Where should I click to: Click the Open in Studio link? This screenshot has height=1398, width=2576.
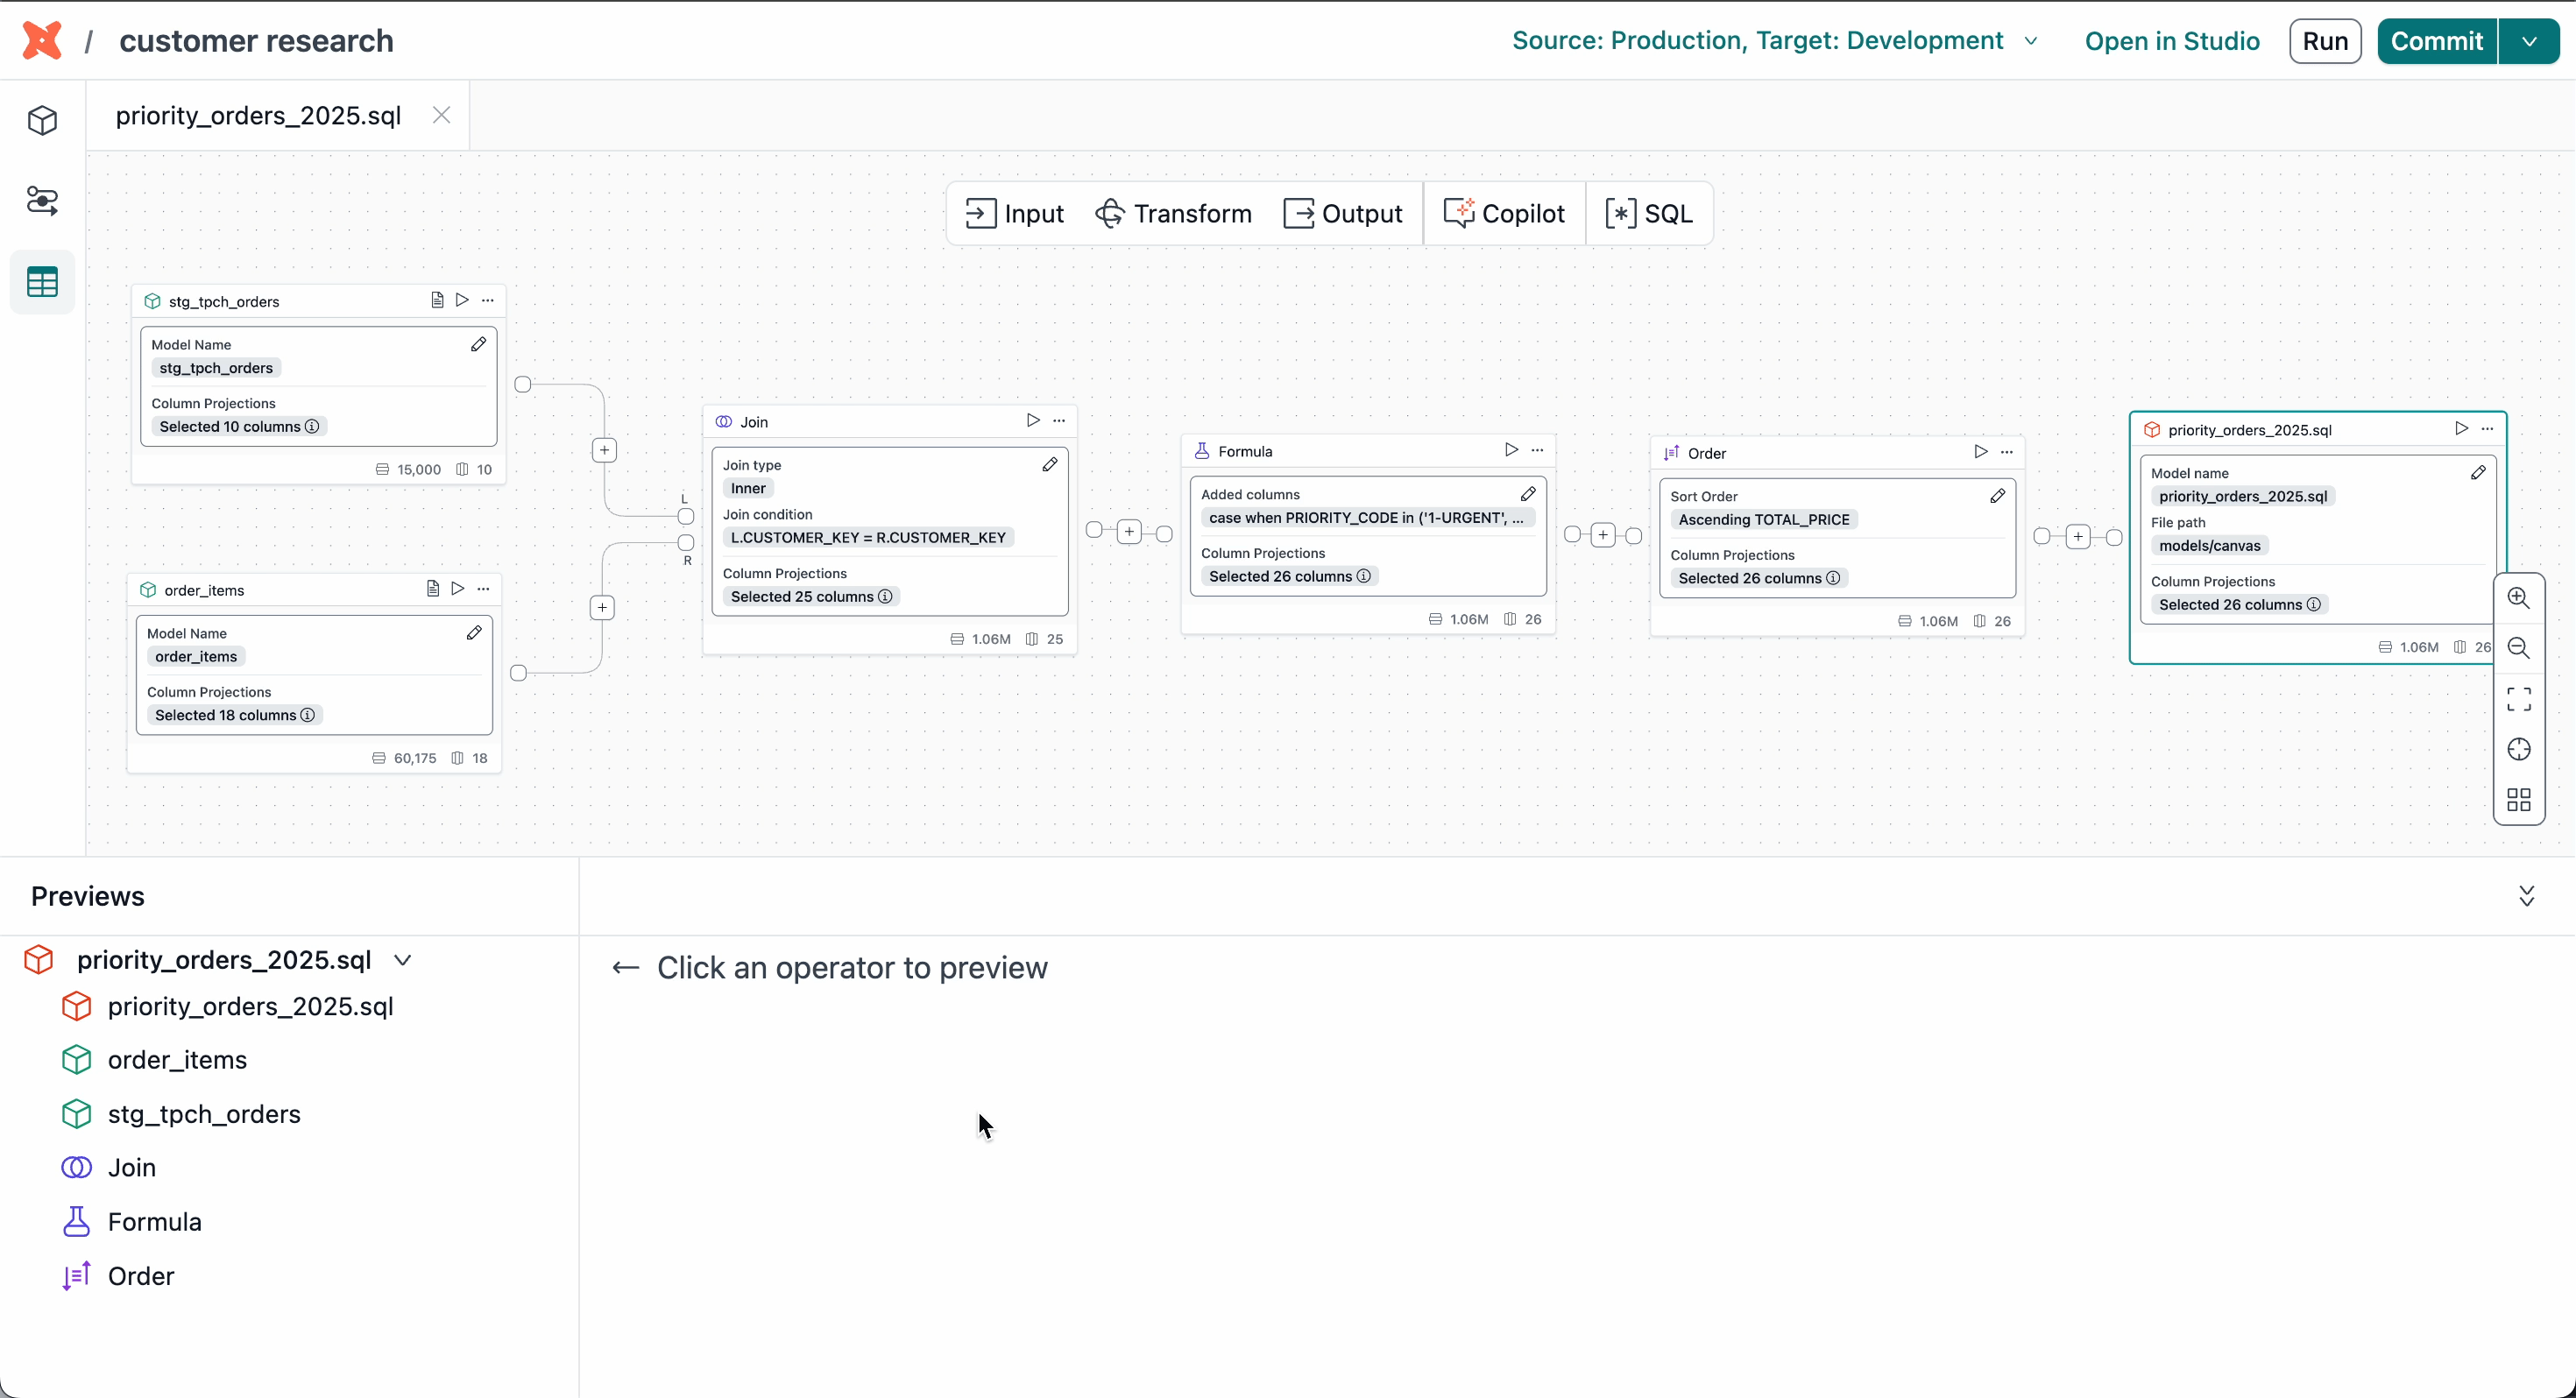click(2171, 41)
